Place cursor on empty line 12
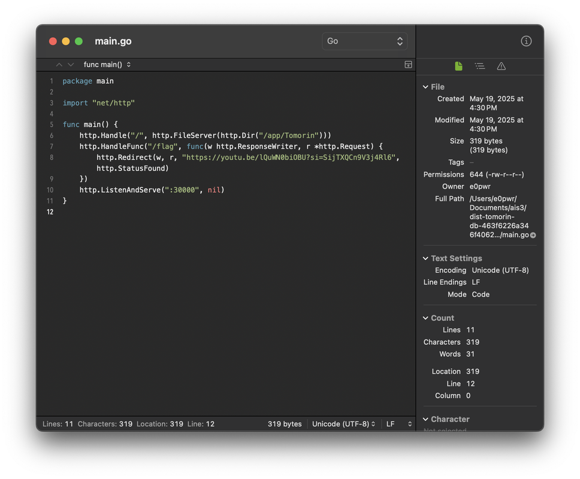 tap(237, 212)
